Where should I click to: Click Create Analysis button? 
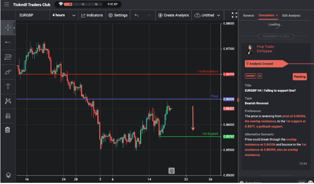[174, 15]
